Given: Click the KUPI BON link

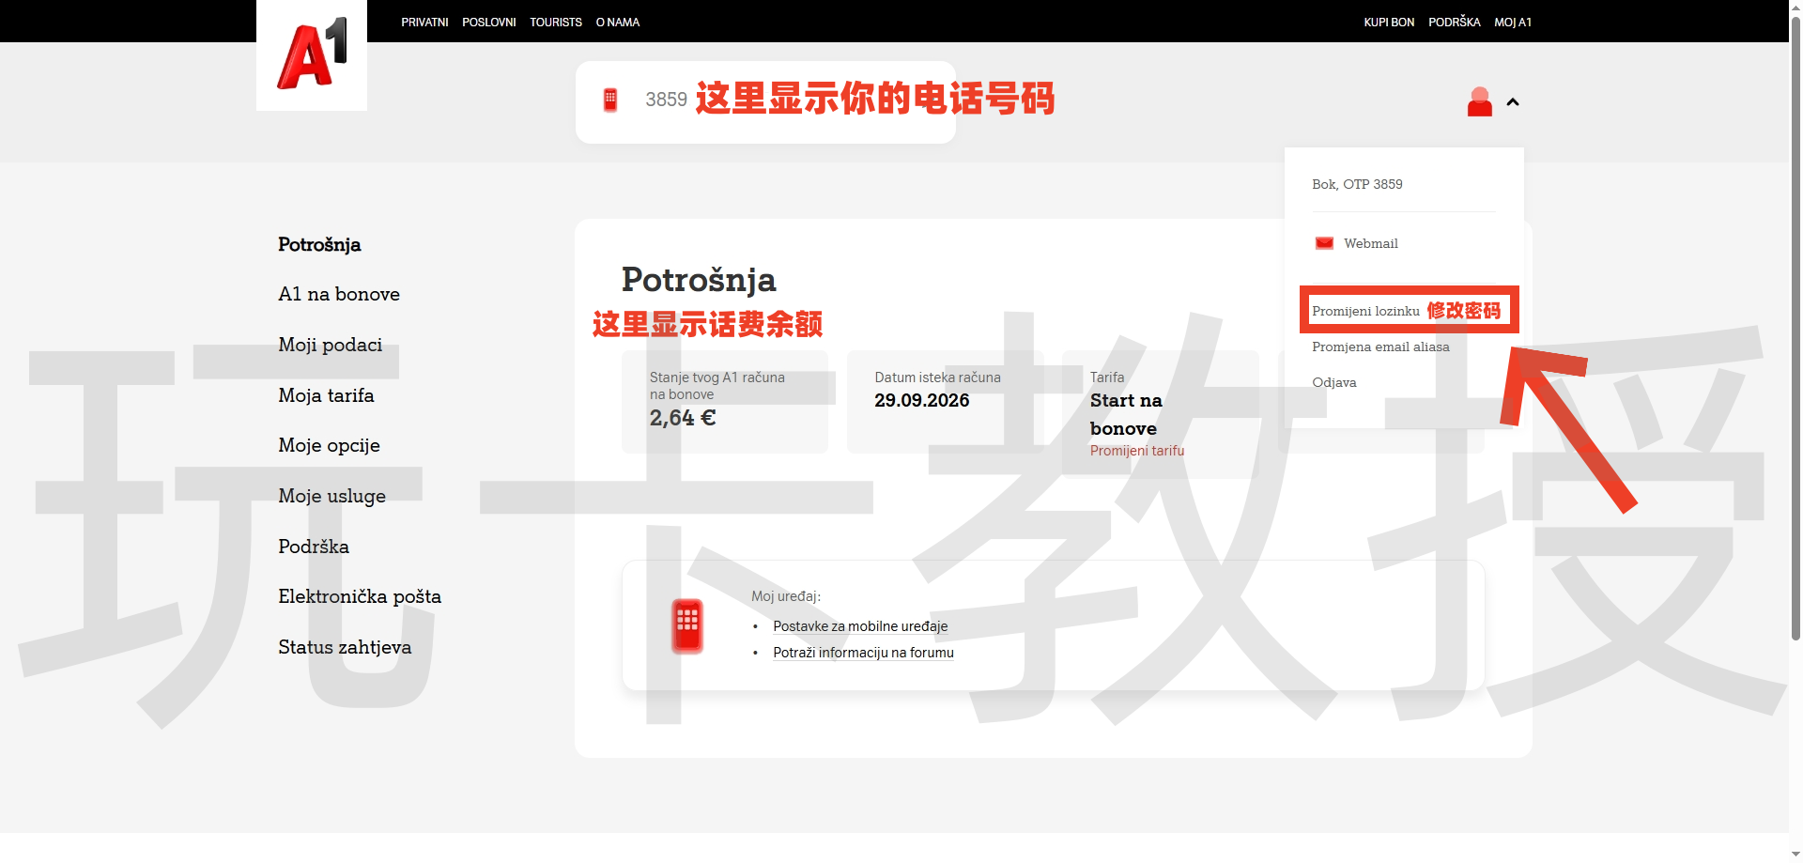Looking at the screenshot, I should pos(1388,22).
